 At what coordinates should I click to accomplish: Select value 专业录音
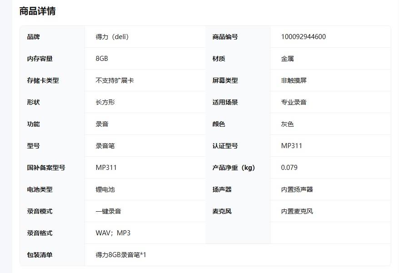pos(294,102)
